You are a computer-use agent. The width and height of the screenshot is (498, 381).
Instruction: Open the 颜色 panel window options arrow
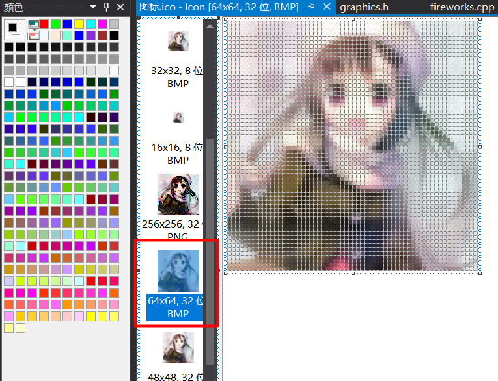tap(92, 7)
